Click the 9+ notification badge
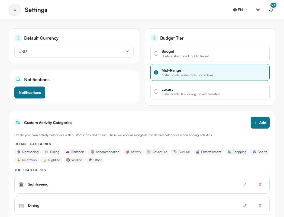The height and width of the screenshot is (217, 284). point(273,5)
